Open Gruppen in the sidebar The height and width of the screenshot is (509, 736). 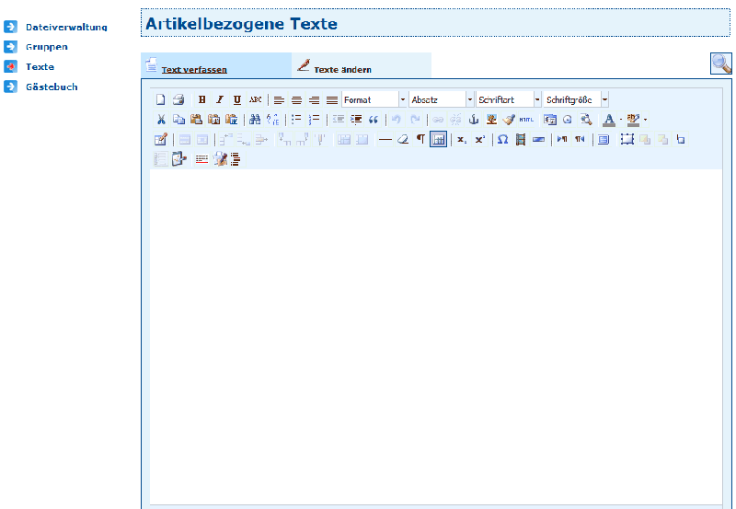tap(47, 47)
